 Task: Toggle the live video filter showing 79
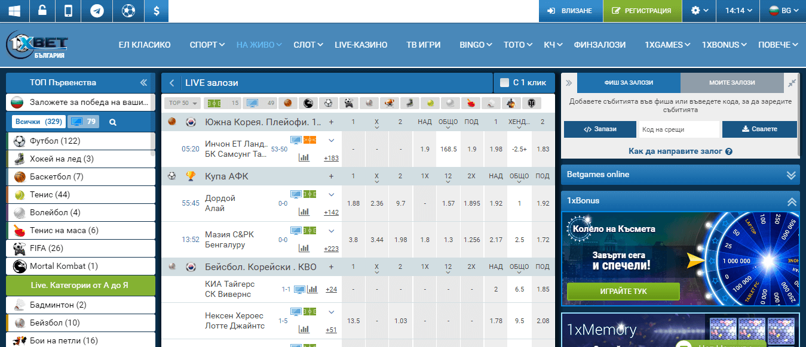coord(83,122)
